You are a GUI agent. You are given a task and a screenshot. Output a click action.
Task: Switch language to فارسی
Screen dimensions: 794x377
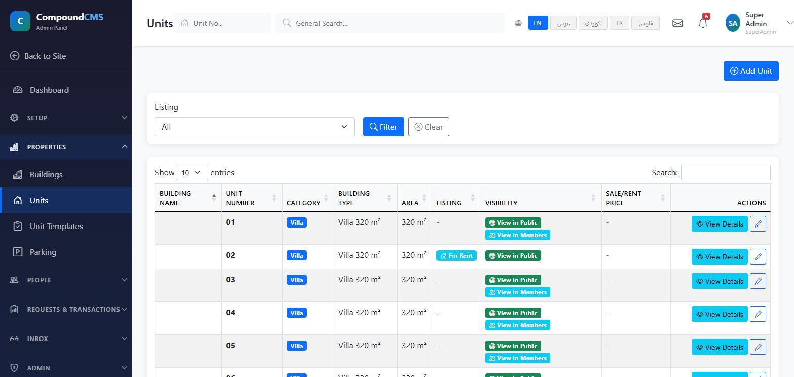click(646, 23)
